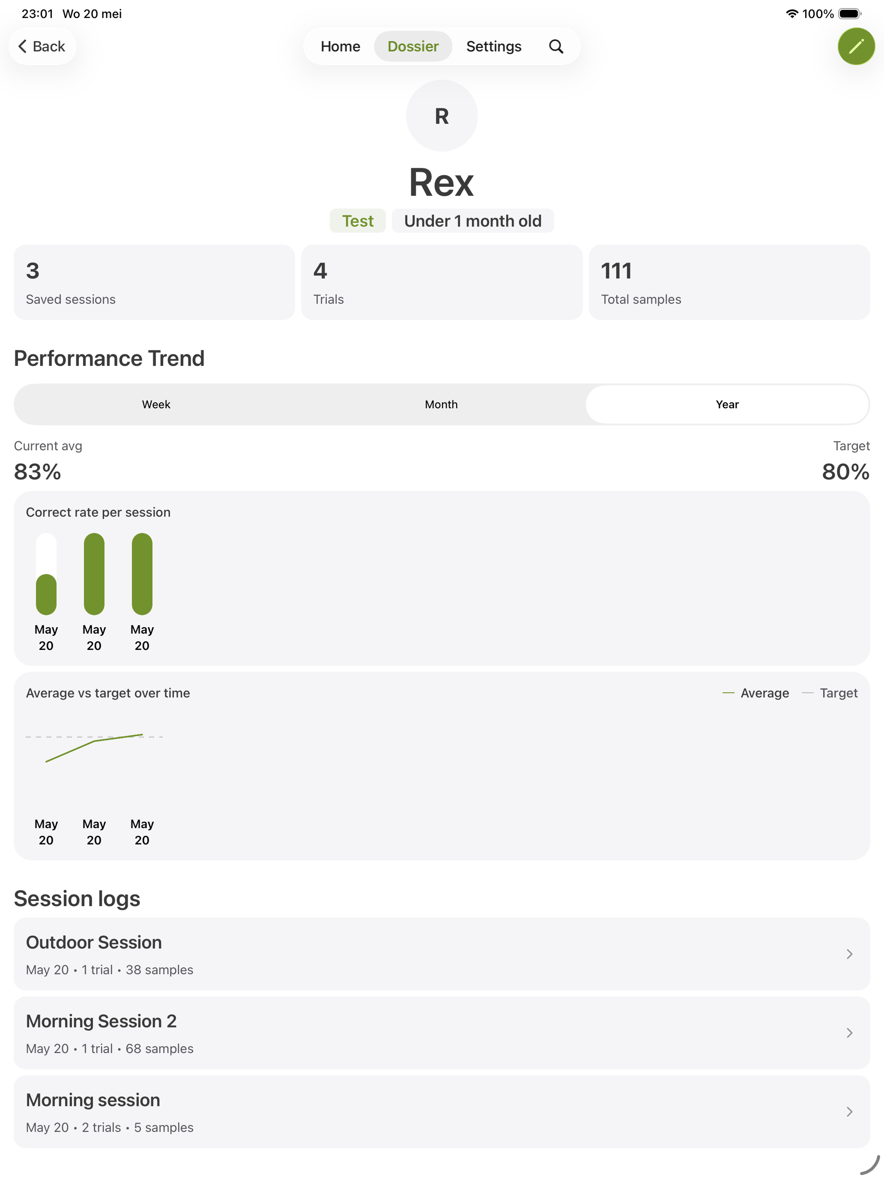
Task: Expand Morning Session 2 via its chevron
Action: pos(849,1032)
